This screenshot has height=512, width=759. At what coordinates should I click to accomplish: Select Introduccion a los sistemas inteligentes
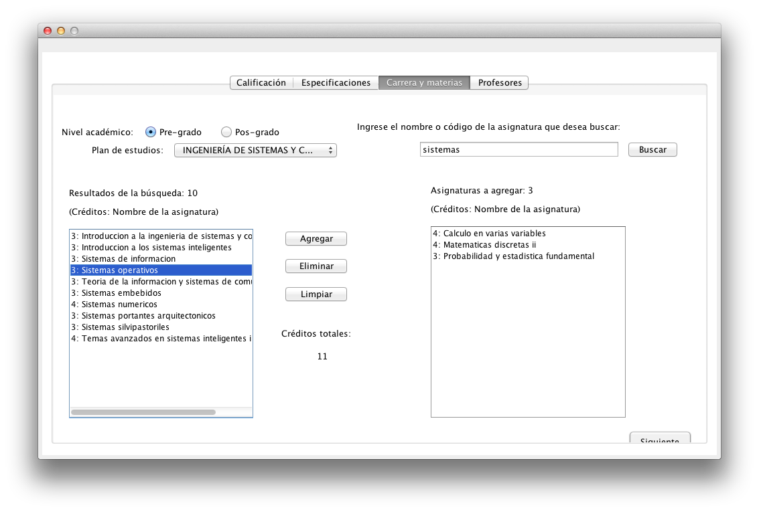[161, 248]
